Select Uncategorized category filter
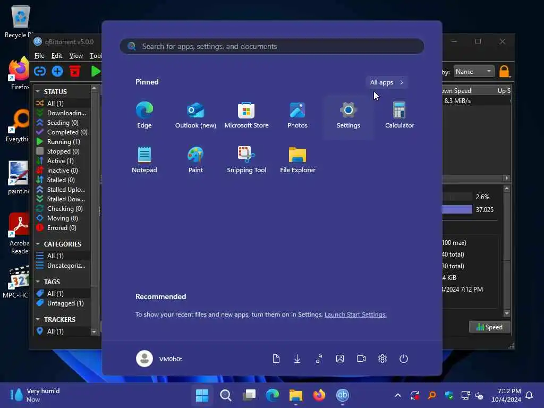The height and width of the screenshot is (408, 544). (63, 266)
